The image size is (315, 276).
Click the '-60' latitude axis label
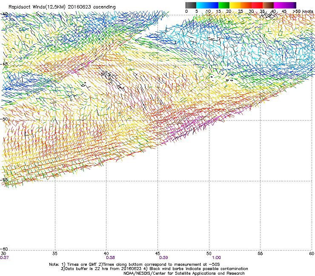[x=4, y=249]
